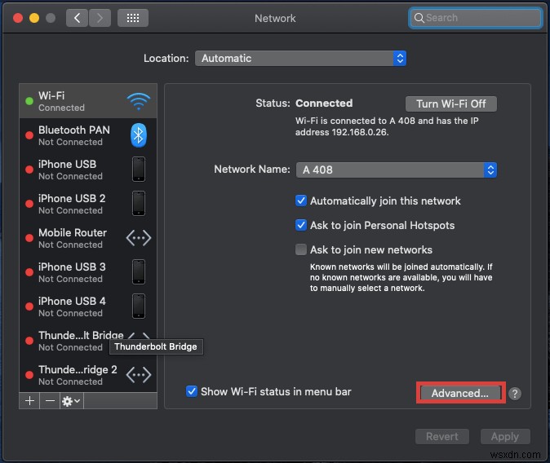Uncheck Ask to join Personal Hotspots
The height and width of the screenshot is (463, 550).
point(302,225)
